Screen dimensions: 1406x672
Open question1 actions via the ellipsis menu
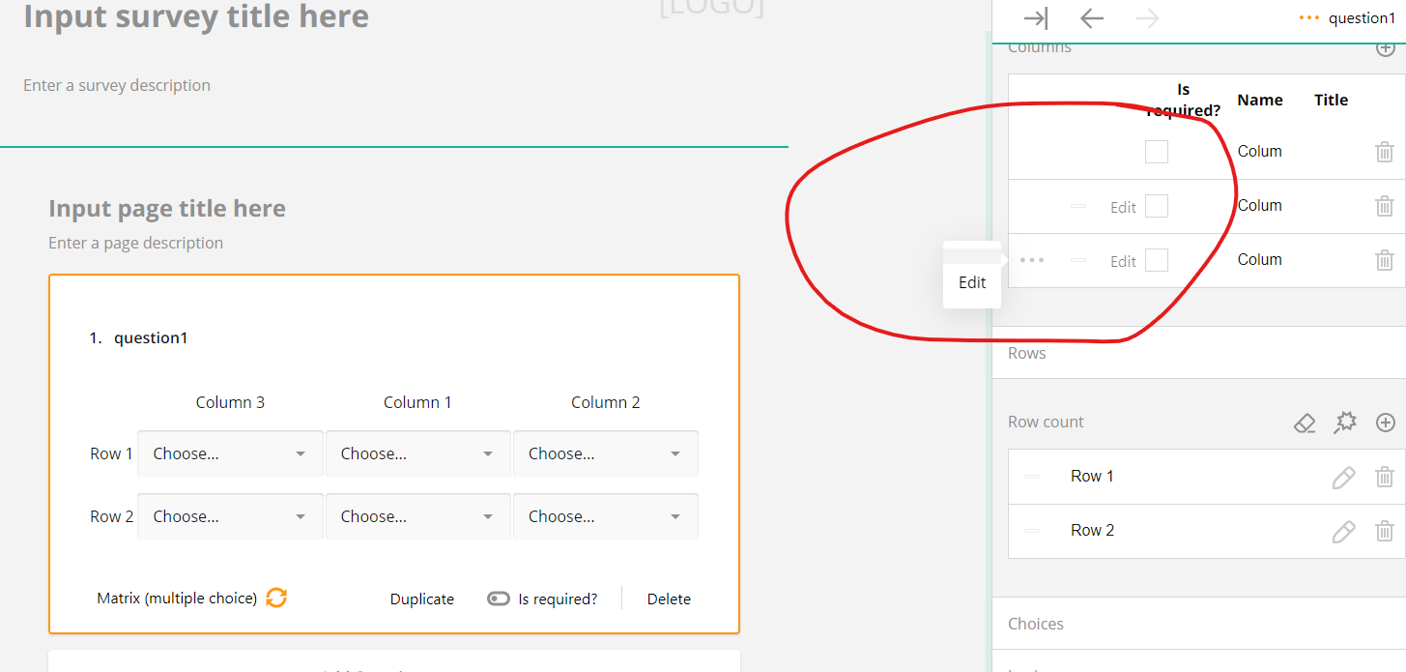coord(1311,17)
